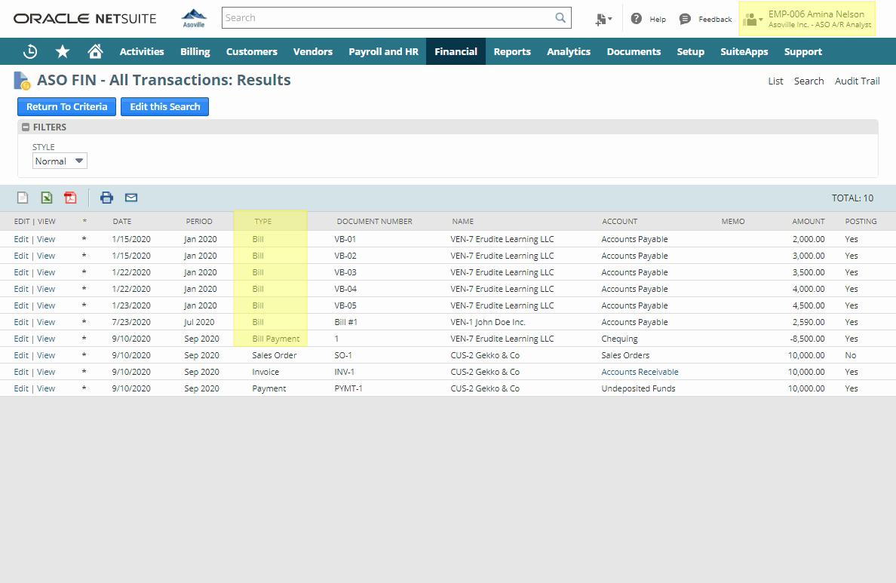
Task: Open the Style dropdown
Action: (x=60, y=161)
